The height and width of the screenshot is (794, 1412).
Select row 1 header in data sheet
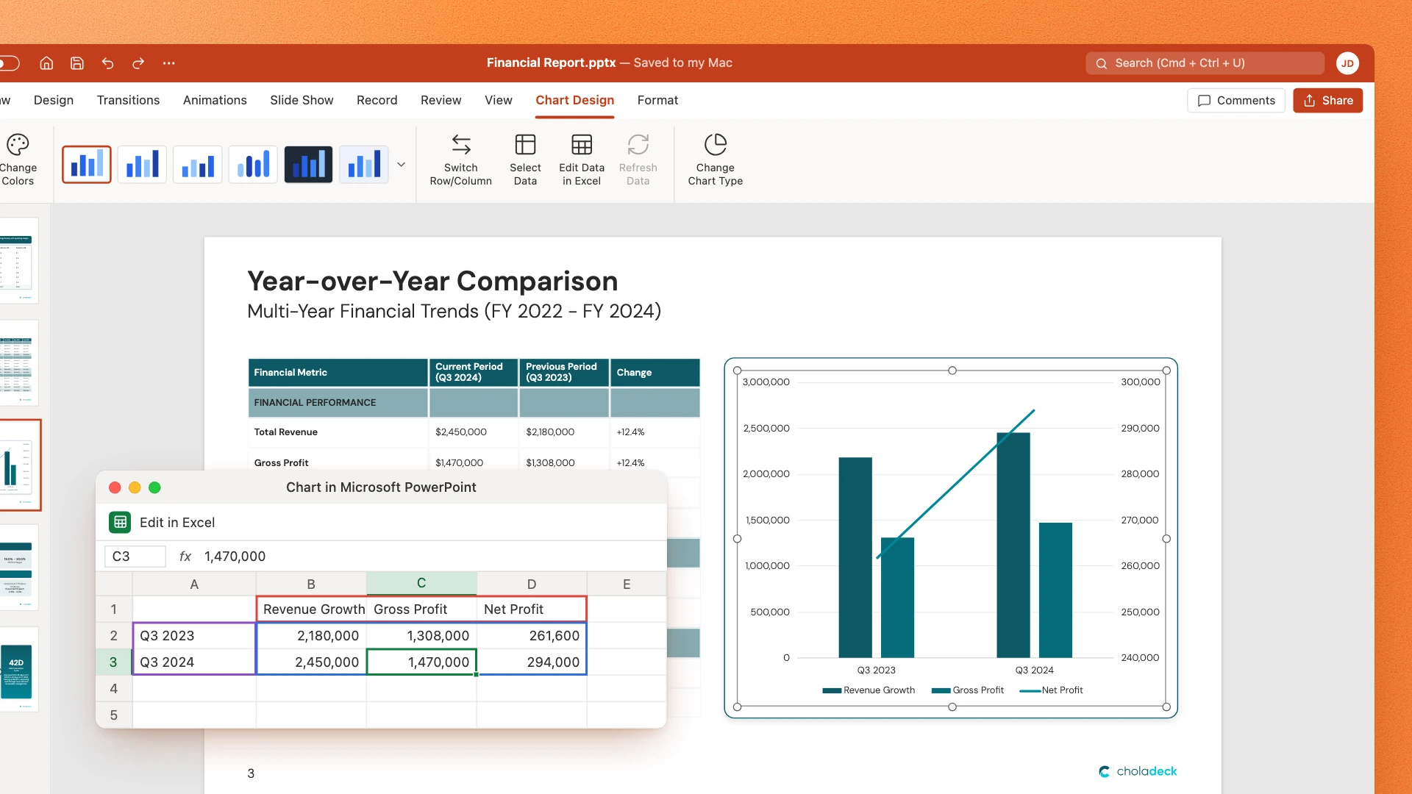[114, 609]
